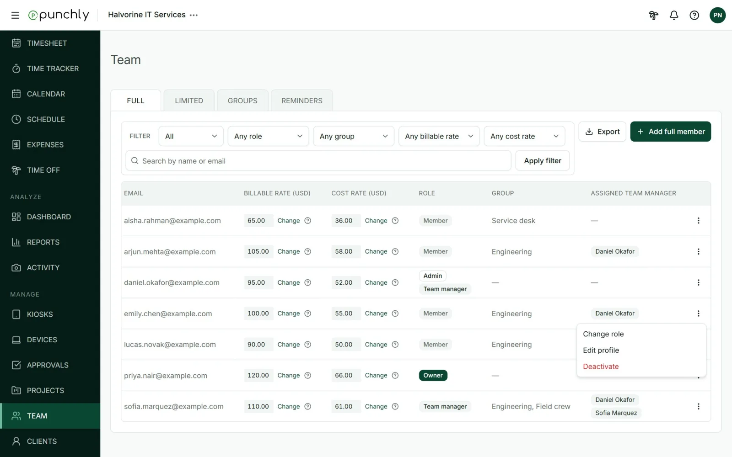
Task: Open the time off palm tree icon in header
Action: pyautogui.click(x=653, y=15)
